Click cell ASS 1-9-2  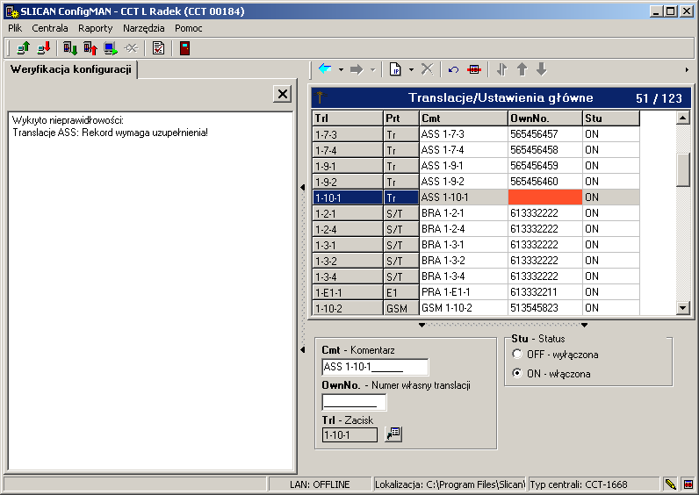point(463,182)
